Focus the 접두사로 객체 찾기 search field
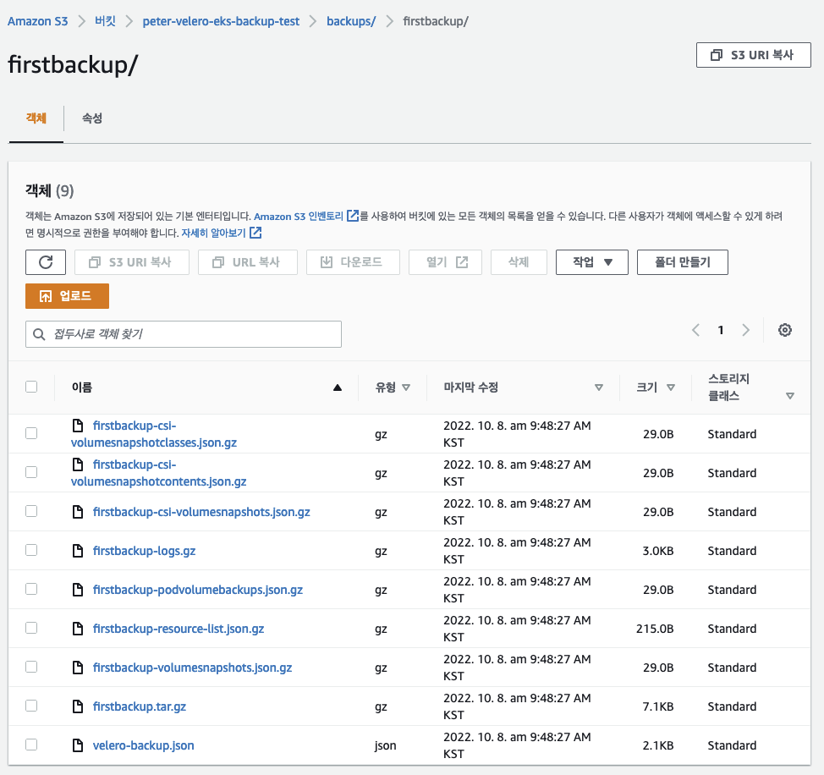Screen dimensions: 824x775 [184, 334]
